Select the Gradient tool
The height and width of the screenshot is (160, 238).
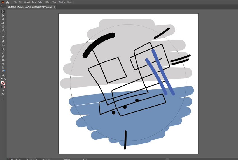(x=3, y=49)
